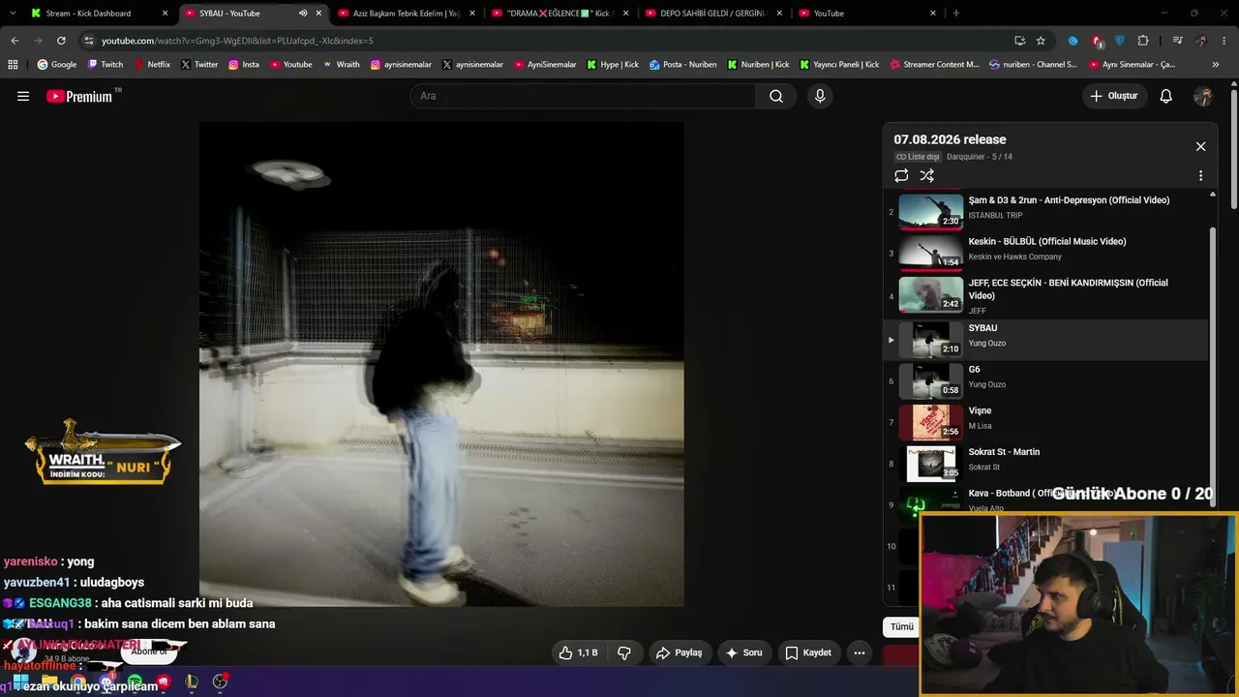Click the playlist title 07.08.2026 release
The width and height of the screenshot is (1239, 697).
(x=950, y=139)
